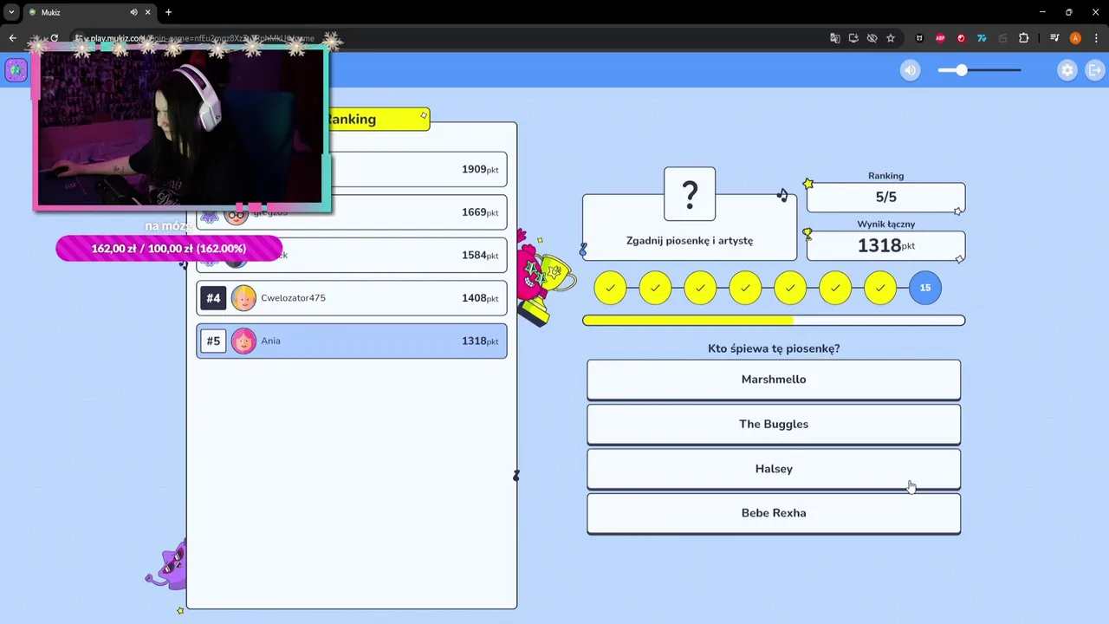The image size is (1109, 624).
Task: Pick Halsey as the singer
Action: [x=774, y=469]
